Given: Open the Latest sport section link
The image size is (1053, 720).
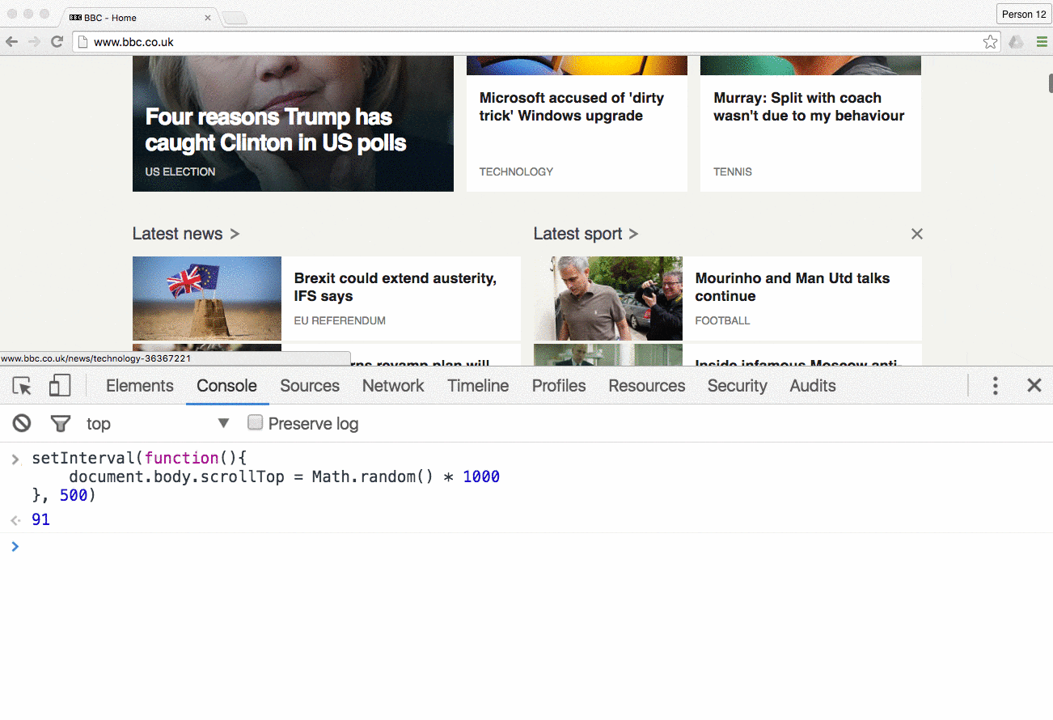Looking at the screenshot, I should 586,234.
